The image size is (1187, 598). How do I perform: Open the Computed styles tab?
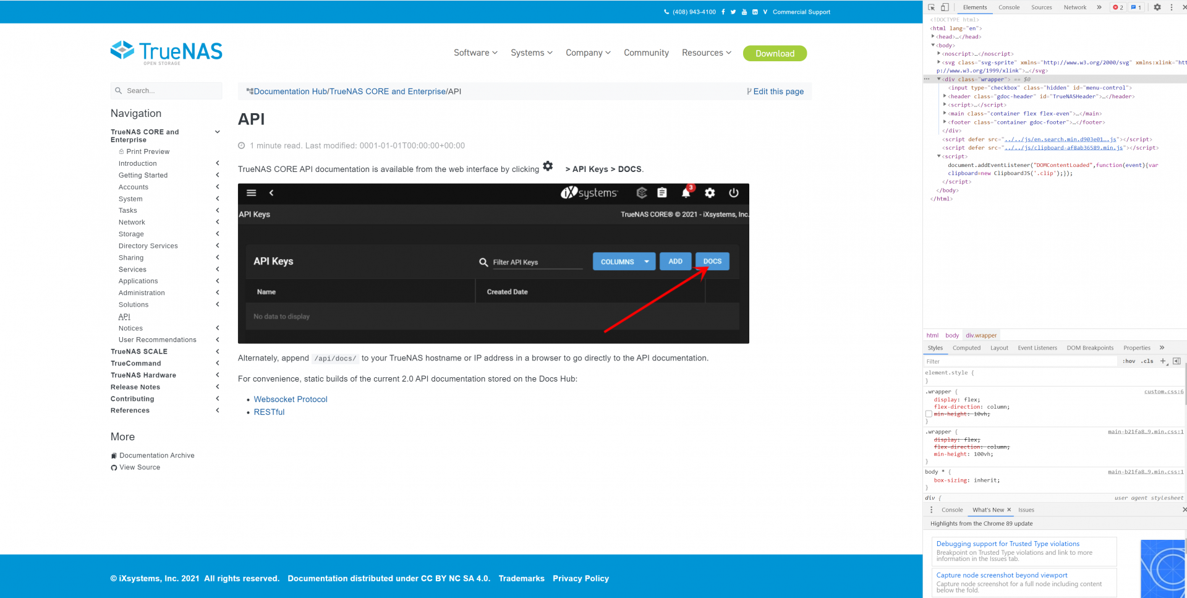point(966,348)
